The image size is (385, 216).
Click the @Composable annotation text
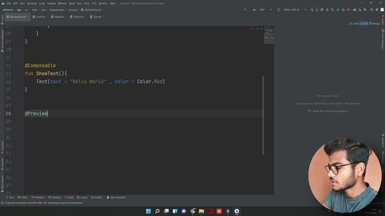coord(40,65)
